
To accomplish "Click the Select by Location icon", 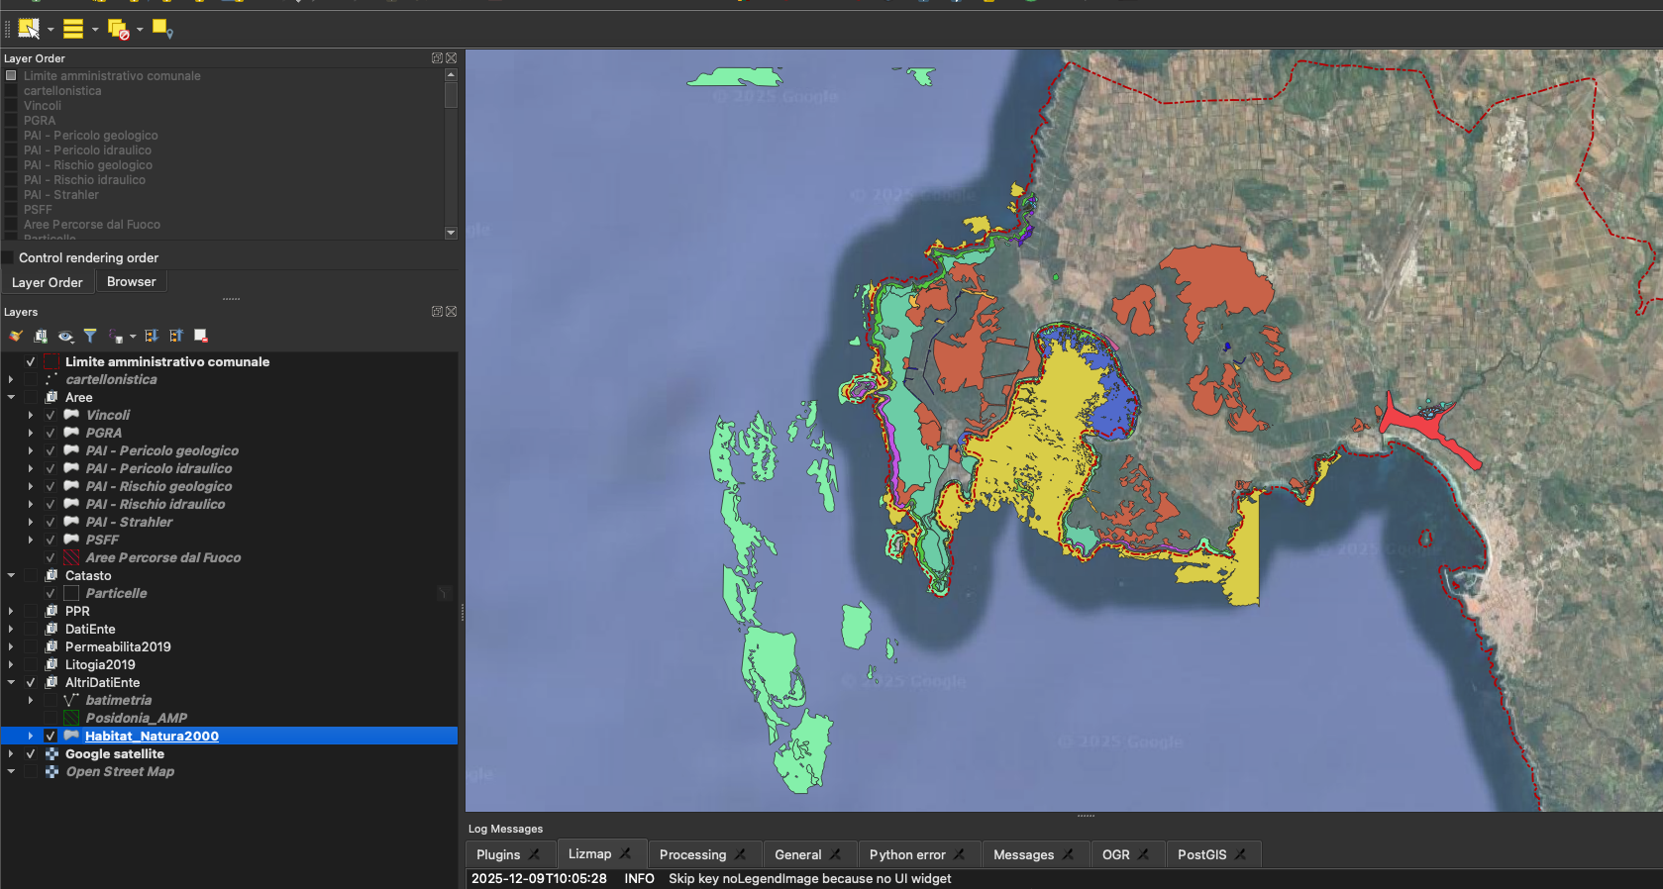I will (162, 30).
